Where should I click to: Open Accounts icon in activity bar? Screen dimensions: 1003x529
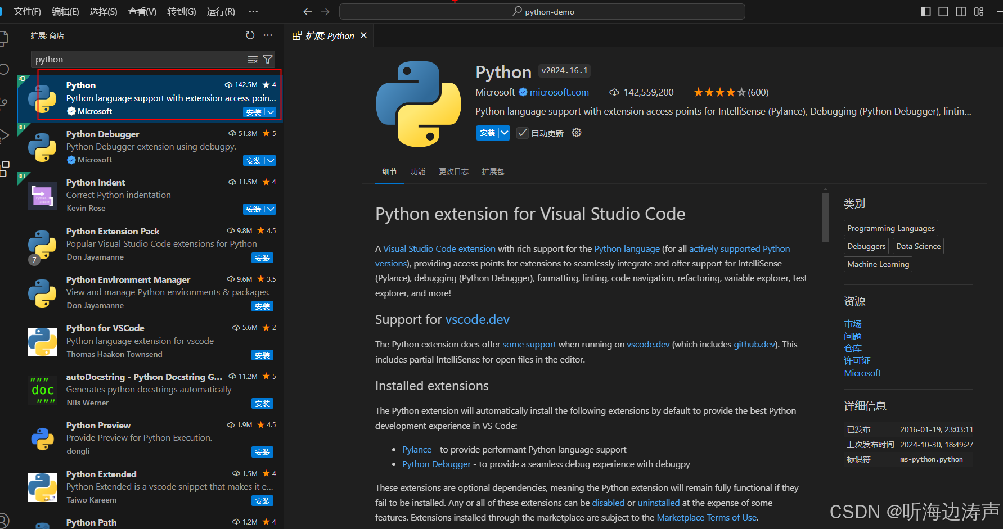pyautogui.click(x=5, y=521)
